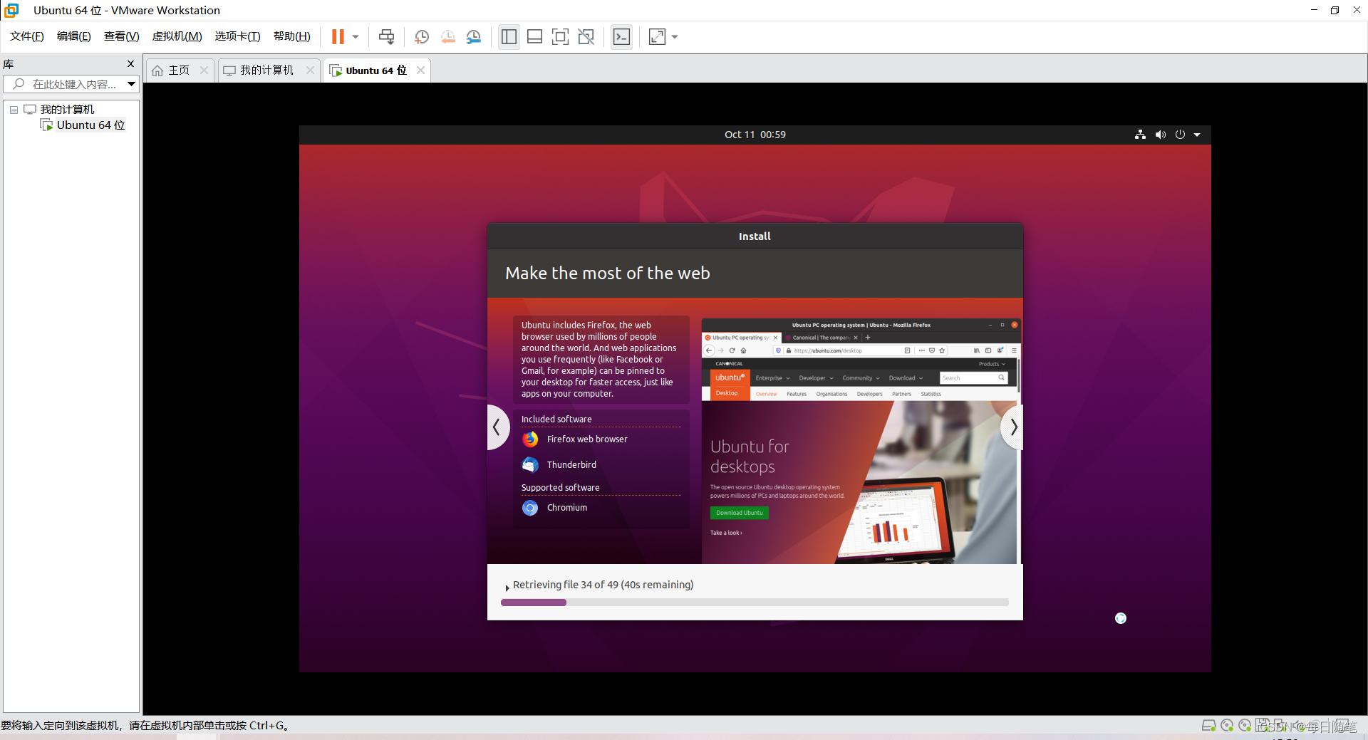Toggle the library sidebar view
The width and height of the screenshot is (1368, 740).
(x=509, y=36)
